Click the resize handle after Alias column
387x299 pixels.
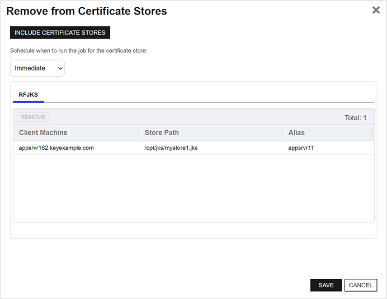tap(372, 132)
